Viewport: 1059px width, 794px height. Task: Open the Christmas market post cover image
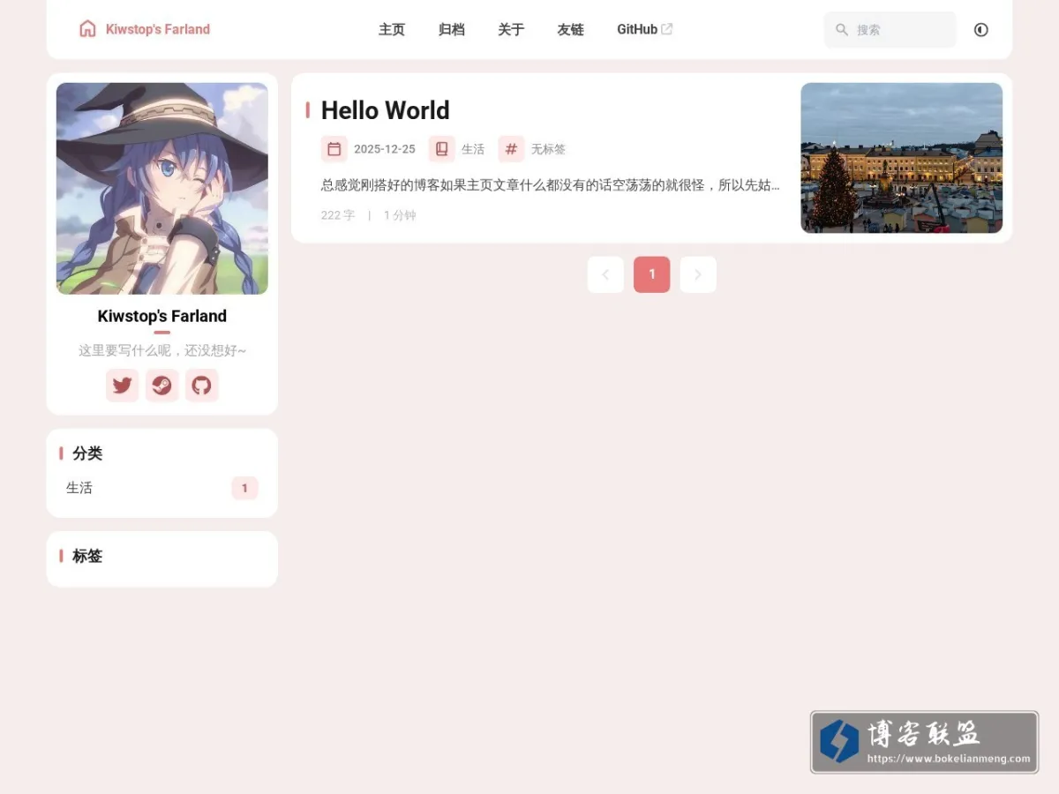pos(902,158)
